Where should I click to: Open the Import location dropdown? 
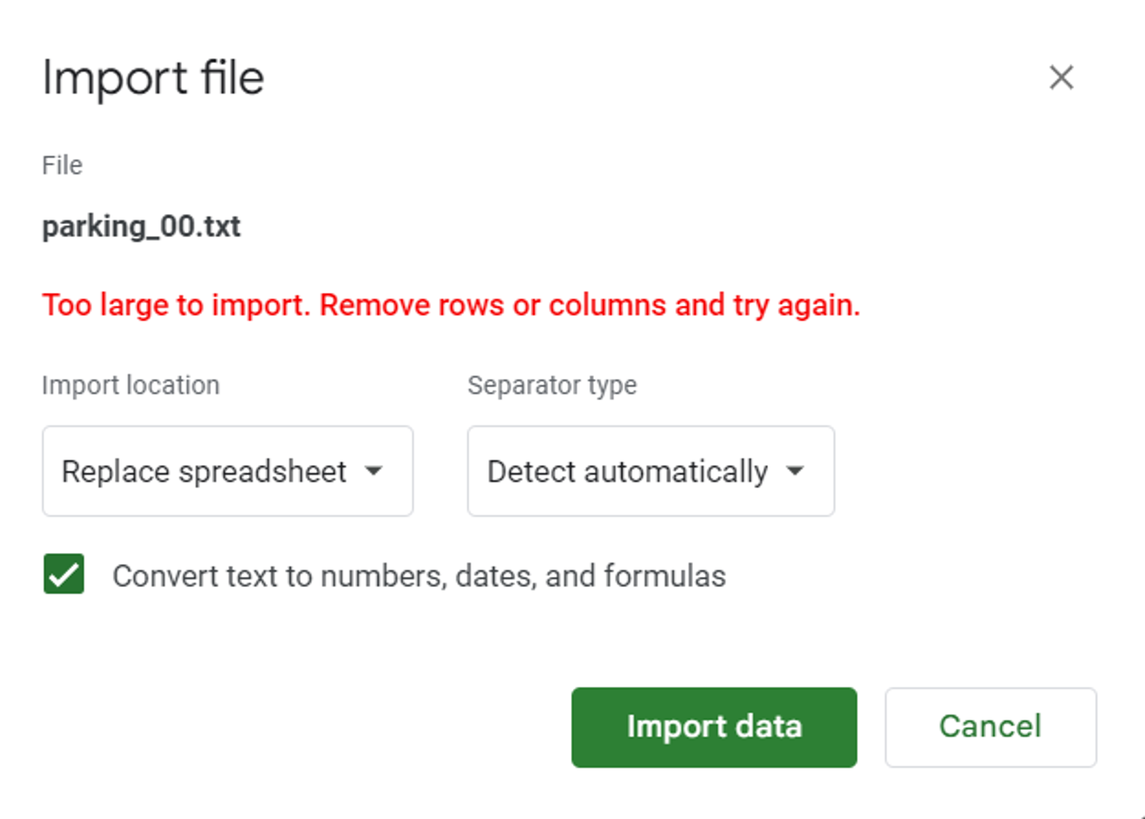tap(227, 471)
